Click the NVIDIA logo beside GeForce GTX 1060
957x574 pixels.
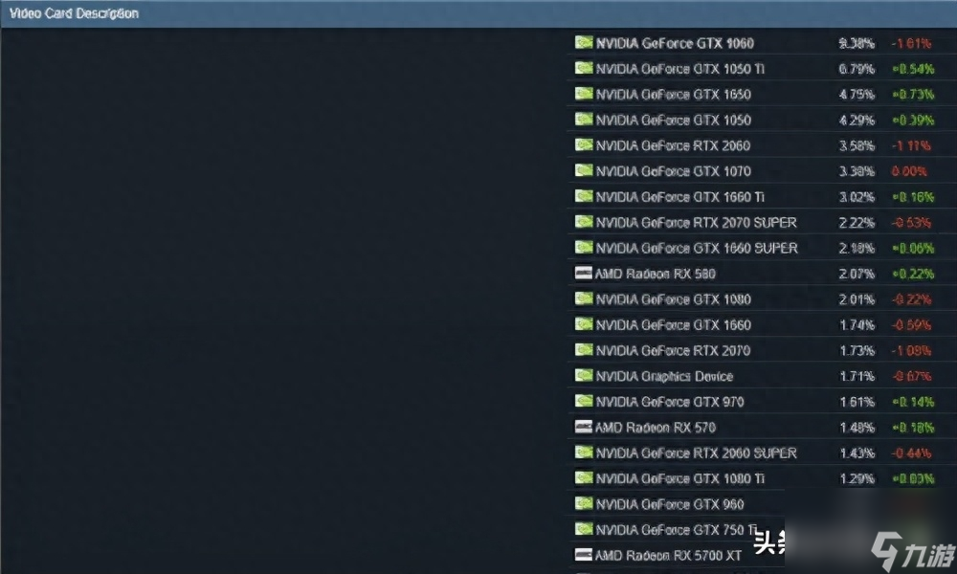[x=584, y=42]
